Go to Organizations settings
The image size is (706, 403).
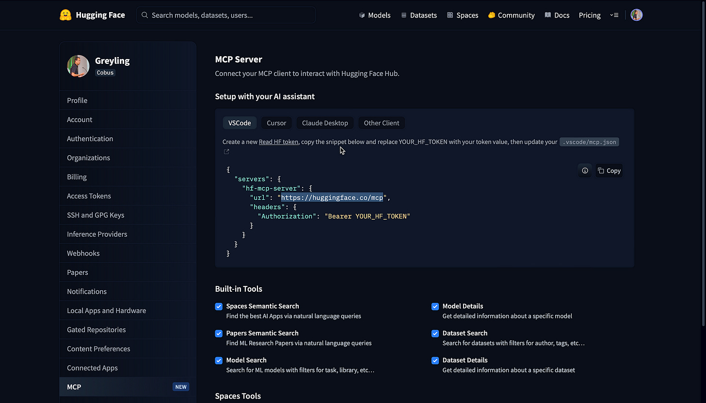pos(128,158)
